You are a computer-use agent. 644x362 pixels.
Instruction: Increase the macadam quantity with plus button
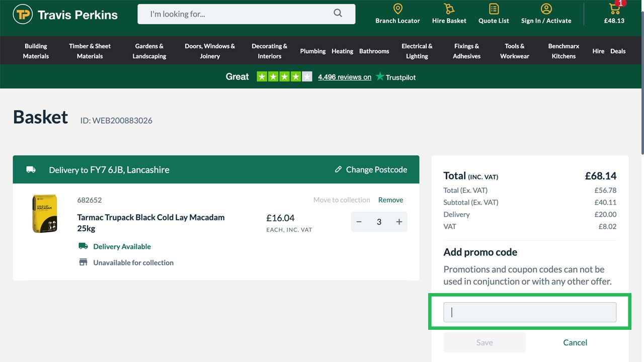tap(398, 221)
